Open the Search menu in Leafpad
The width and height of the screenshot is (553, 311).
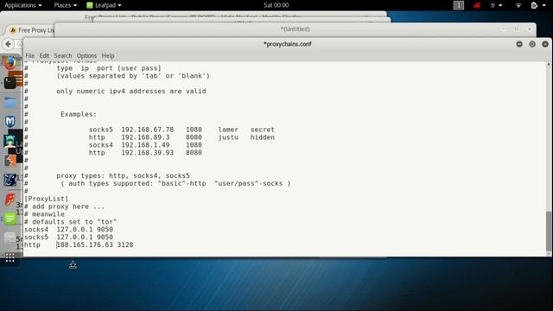click(x=63, y=55)
